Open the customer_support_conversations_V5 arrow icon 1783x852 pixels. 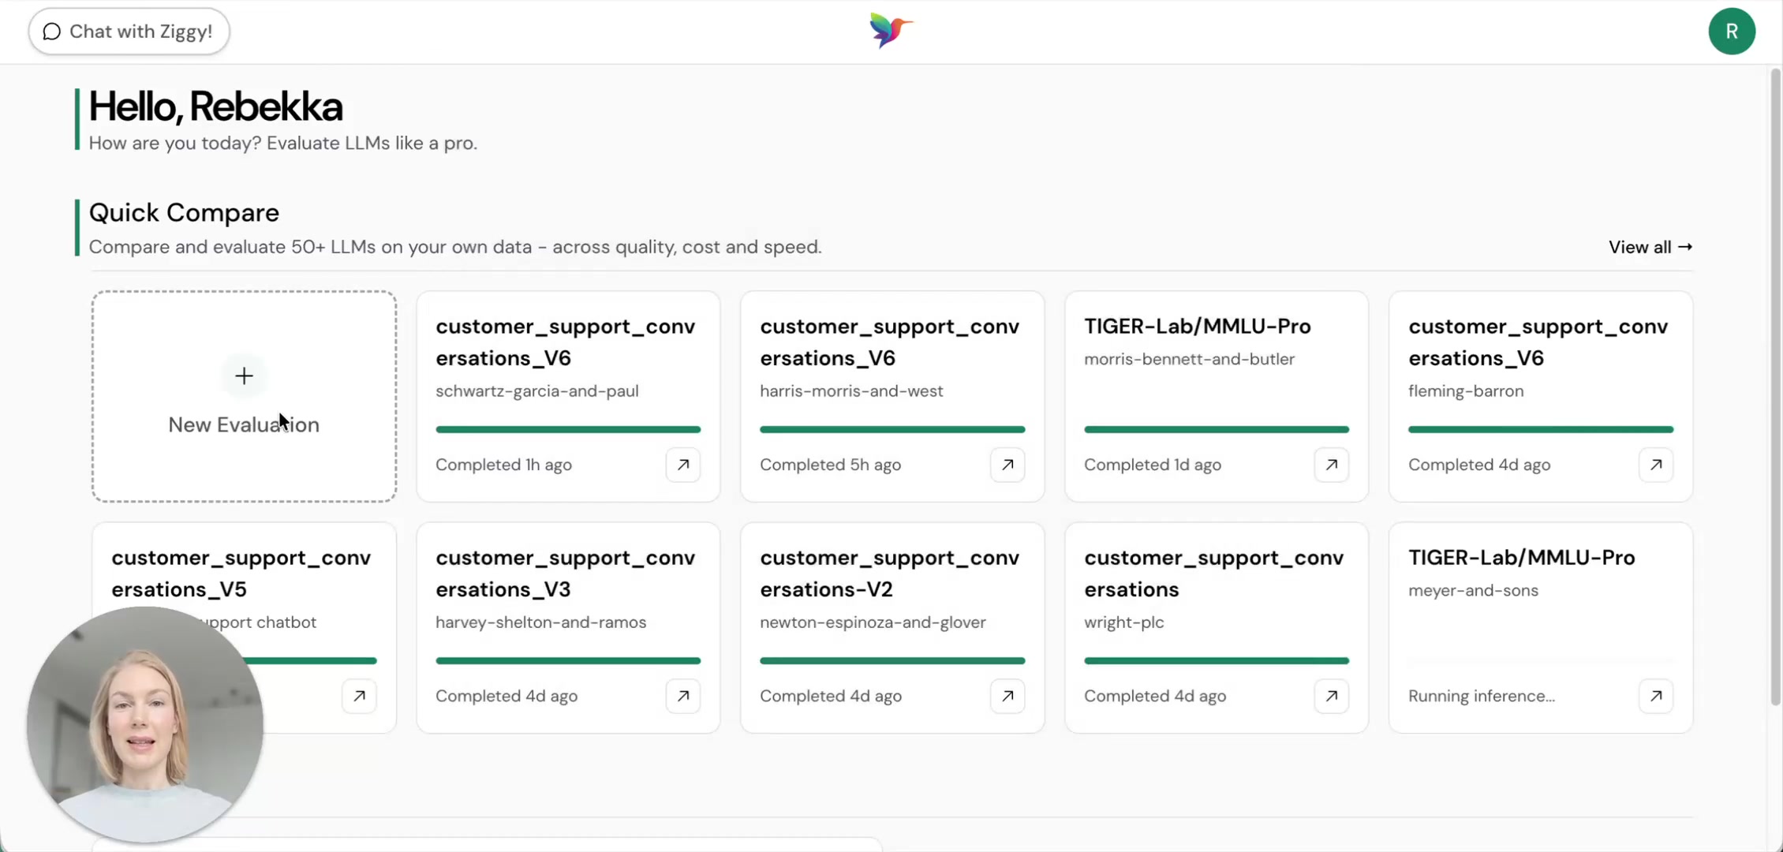click(359, 696)
